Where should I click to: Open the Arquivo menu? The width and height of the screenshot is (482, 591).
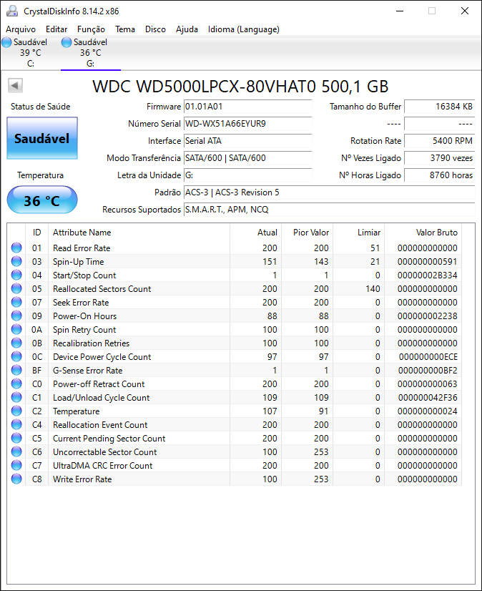point(21,29)
